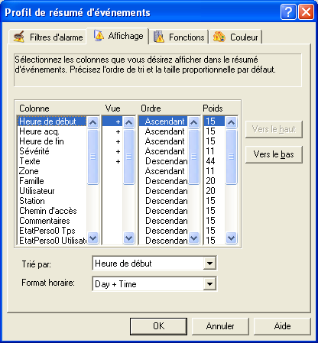Viewport: 318px width, 343px height.
Task: Confirm with the OK button
Action: (158, 326)
